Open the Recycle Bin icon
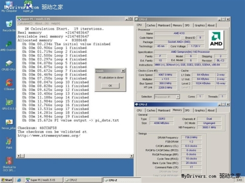Viewport: 245px width, 183px height. pos(9,26)
